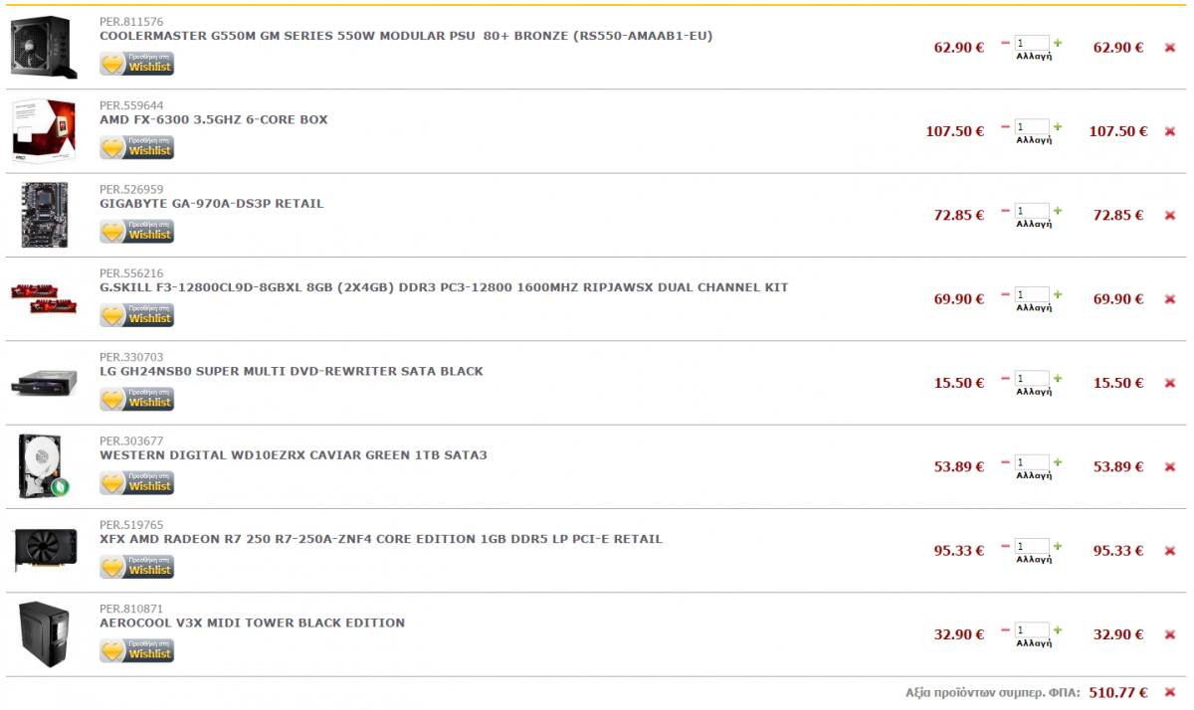The width and height of the screenshot is (1194, 710).
Task: Click the Western Digital hard drive thumbnail
Action: tap(42, 466)
